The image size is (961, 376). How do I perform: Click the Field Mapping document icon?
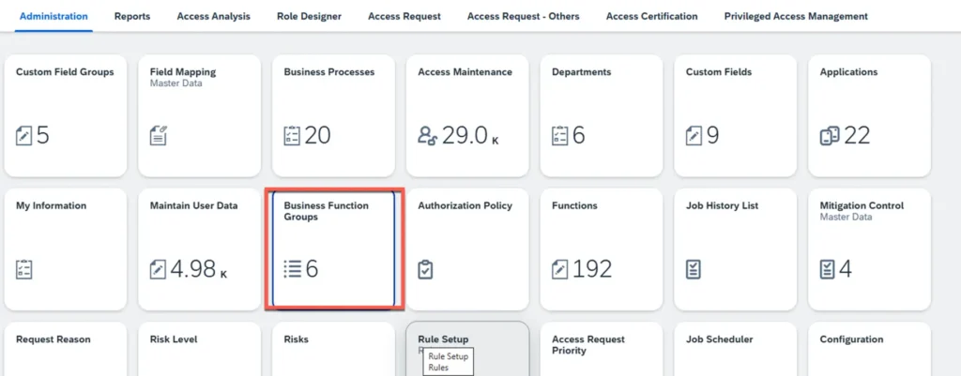click(x=159, y=136)
